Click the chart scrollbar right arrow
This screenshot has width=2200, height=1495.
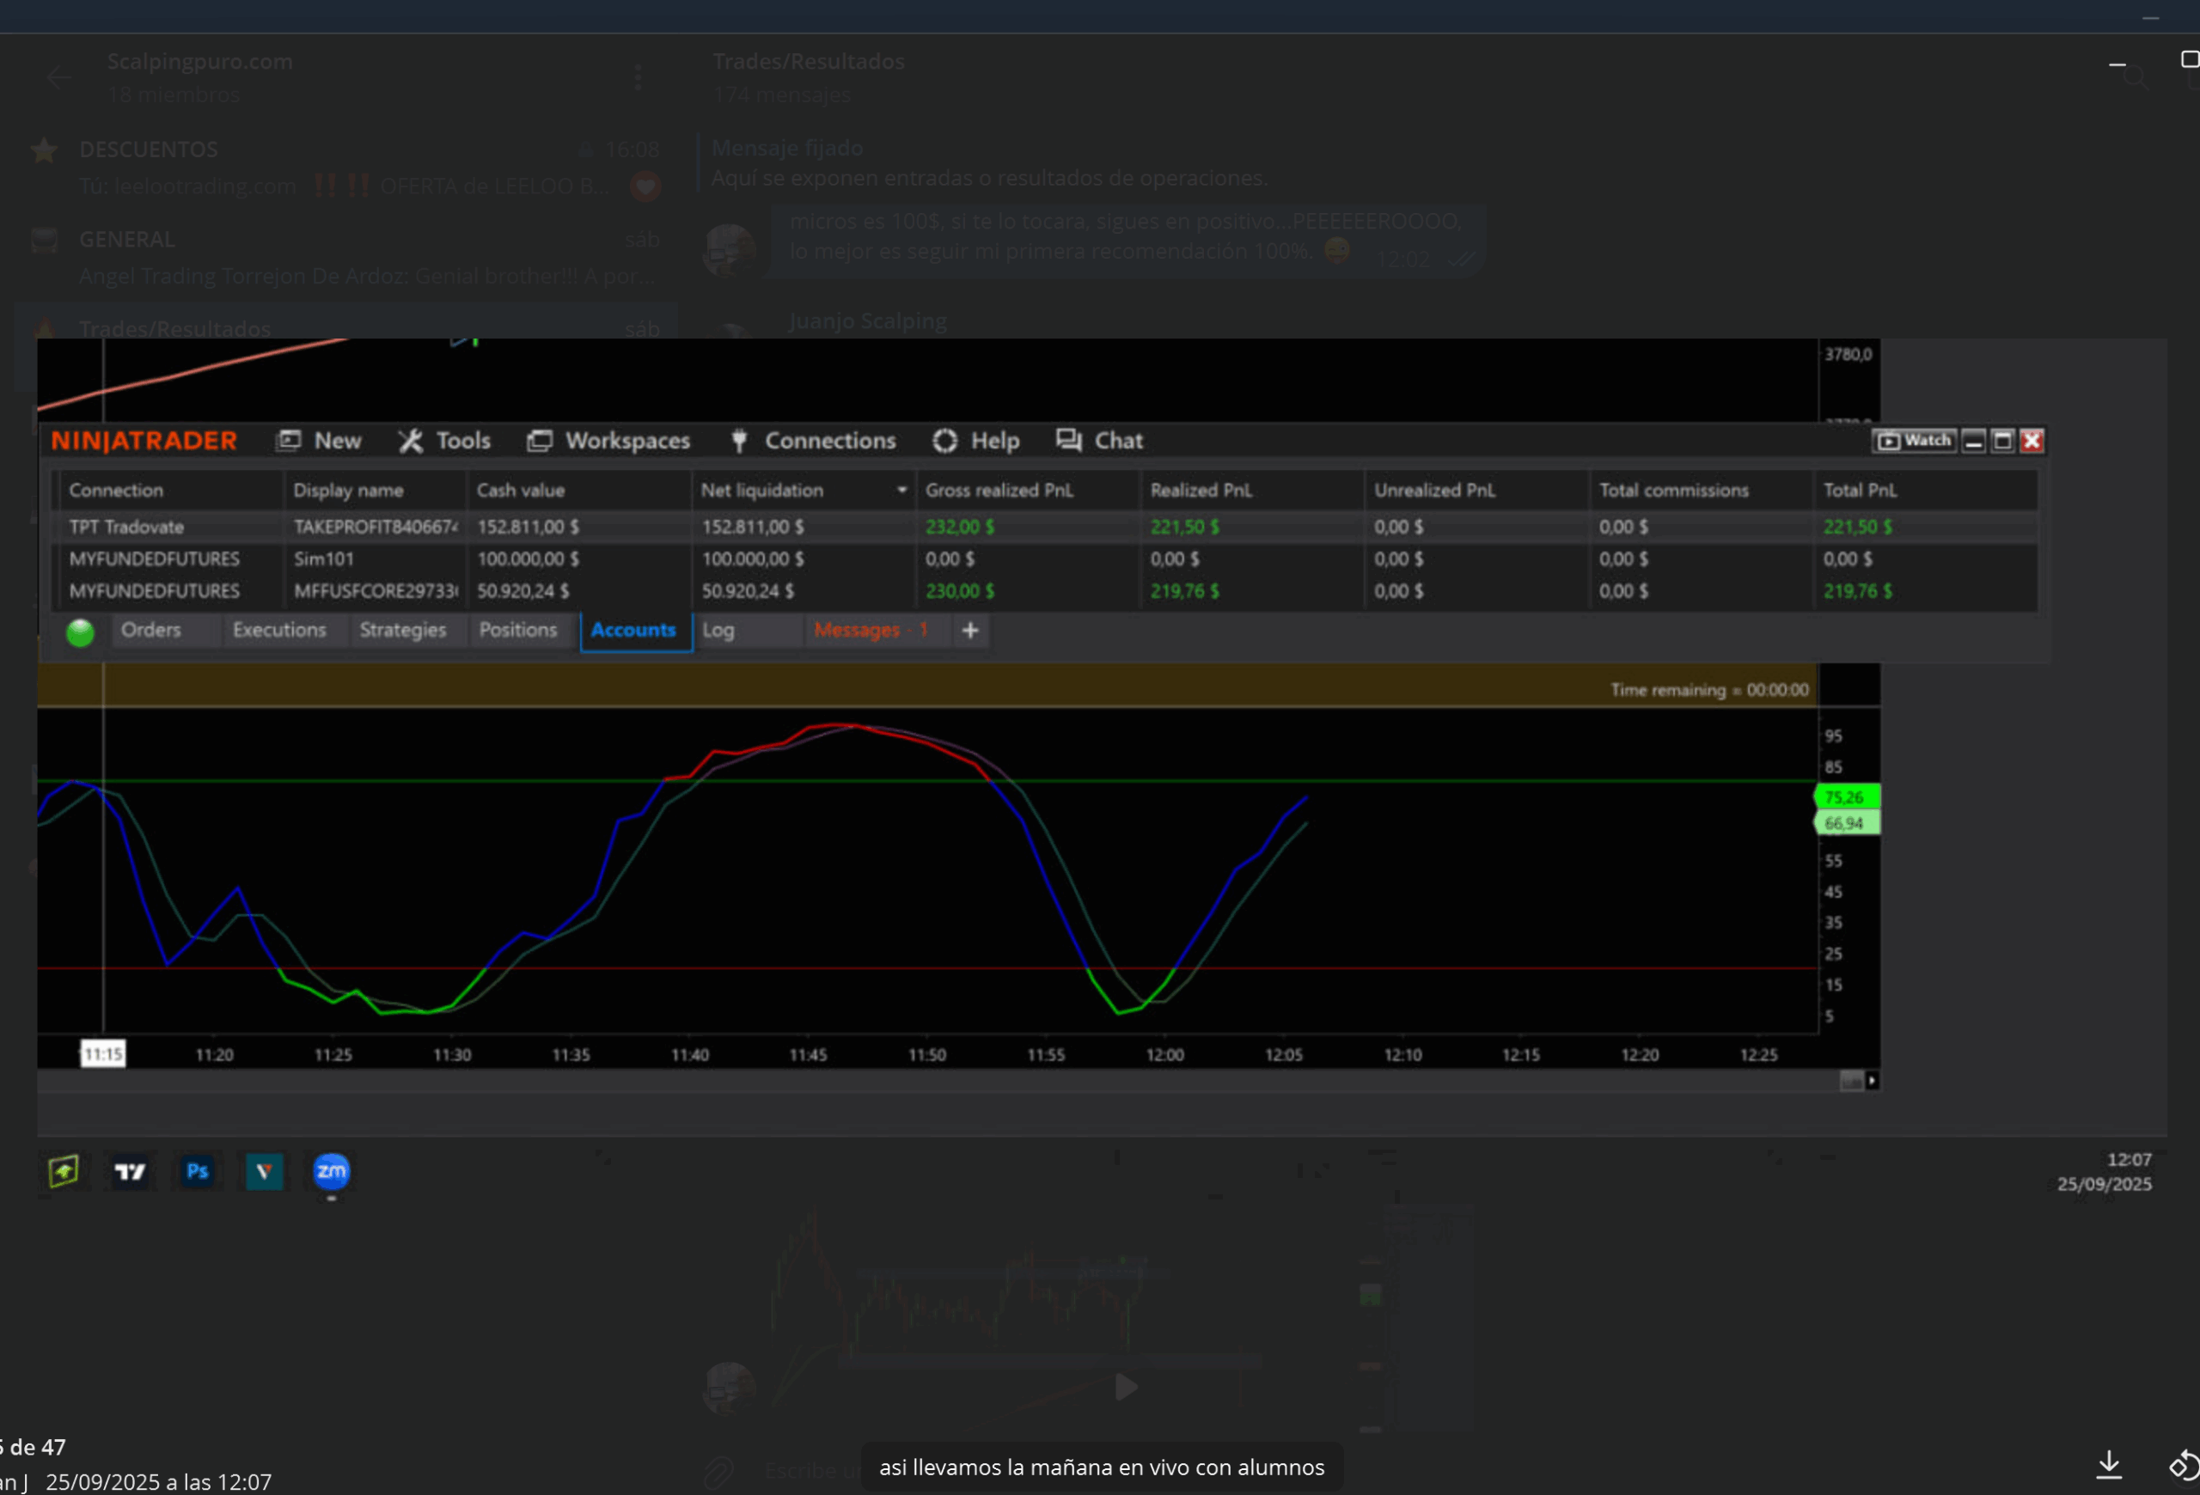(x=1872, y=1081)
